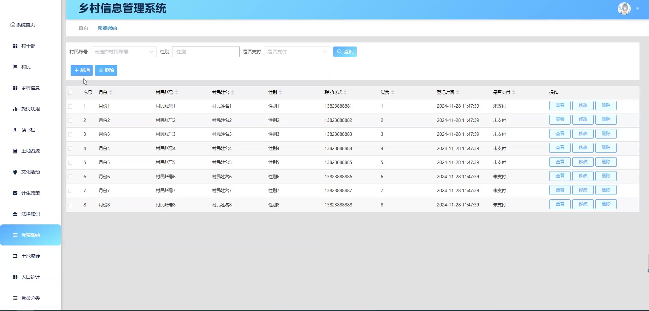
Task: Go to 首页 in the breadcrumb
Action: pos(83,28)
